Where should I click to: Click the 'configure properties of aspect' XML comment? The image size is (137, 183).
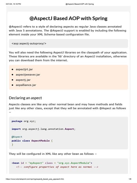coord(57,167)
